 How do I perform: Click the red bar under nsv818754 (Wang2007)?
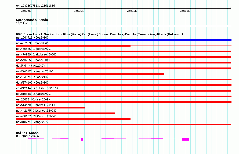[x=124, y=125]
